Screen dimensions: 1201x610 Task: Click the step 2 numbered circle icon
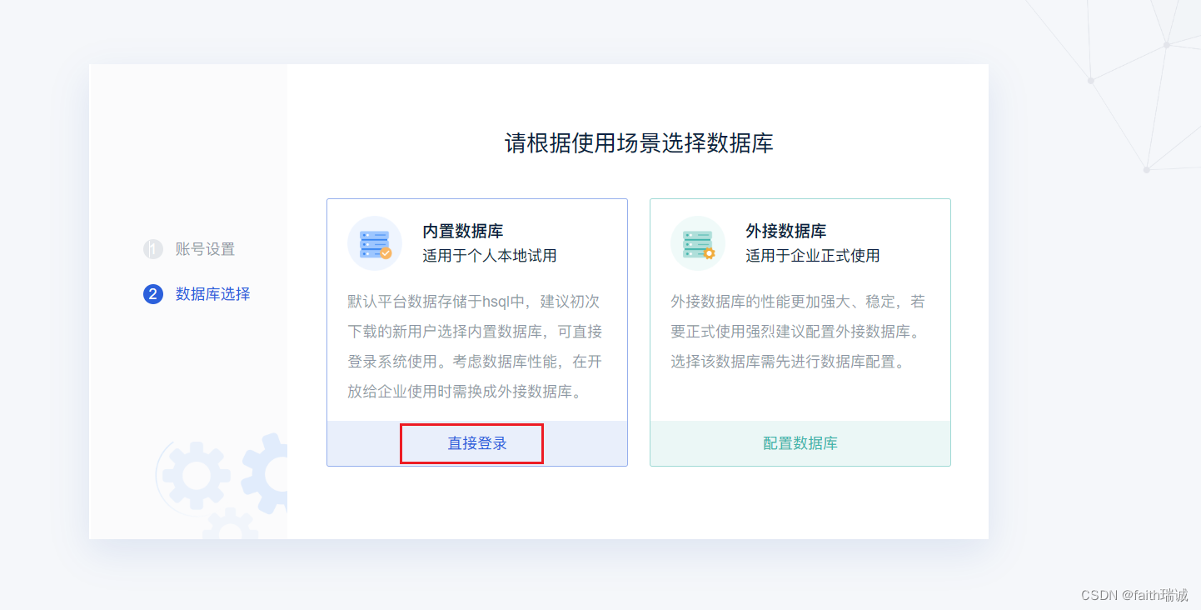152,294
